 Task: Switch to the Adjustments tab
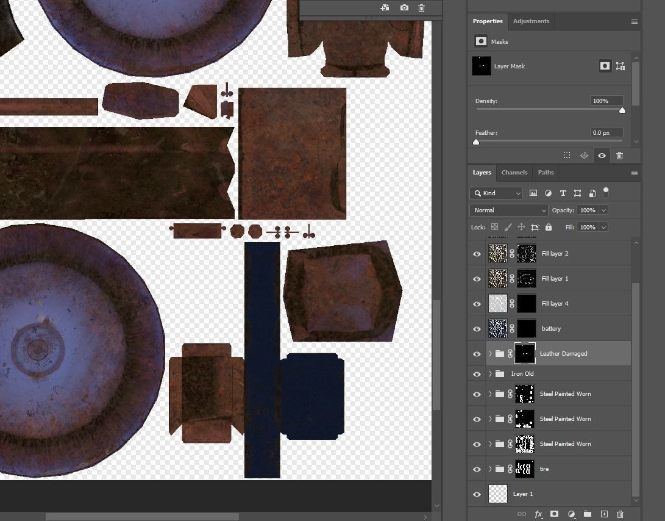click(531, 21)
